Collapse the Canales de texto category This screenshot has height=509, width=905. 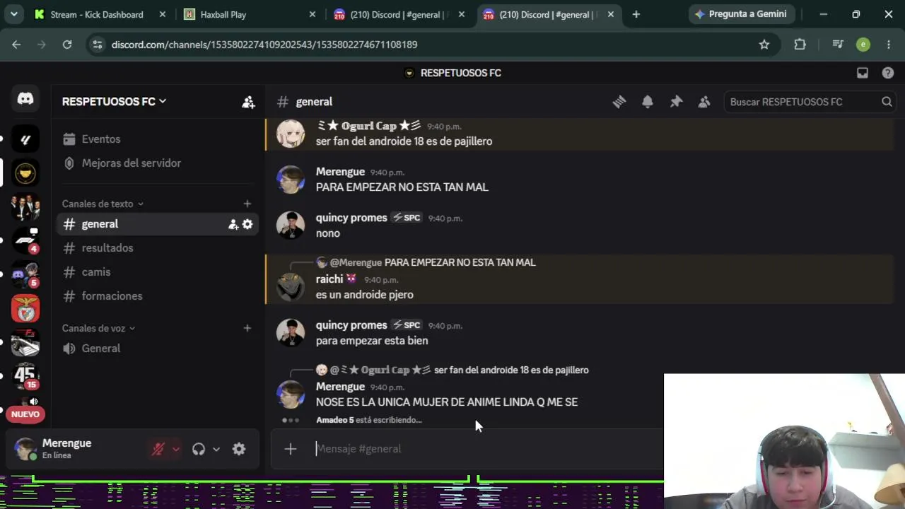pyautogui.click(x=103, y=204)
